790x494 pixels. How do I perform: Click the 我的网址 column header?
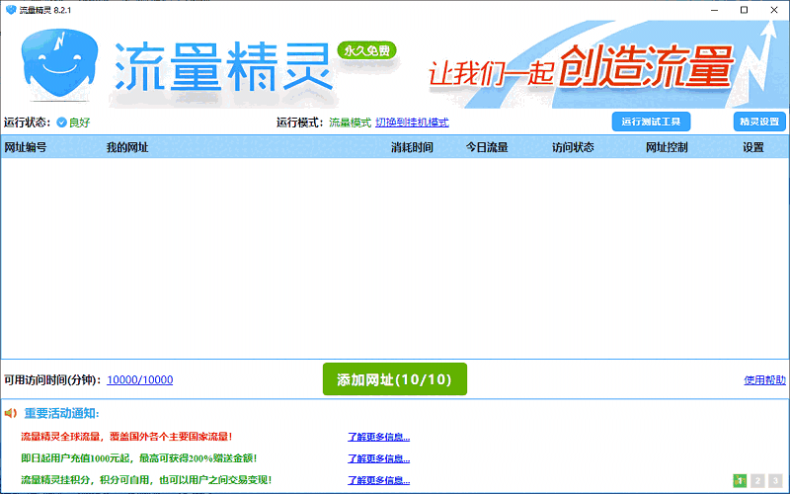127,147
